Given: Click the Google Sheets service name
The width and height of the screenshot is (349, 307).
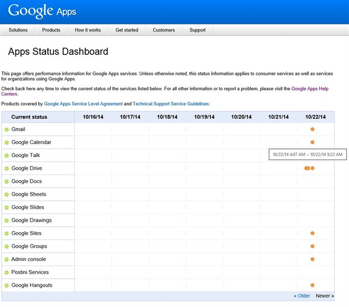Looking at the screenshot, I should 29,194.
